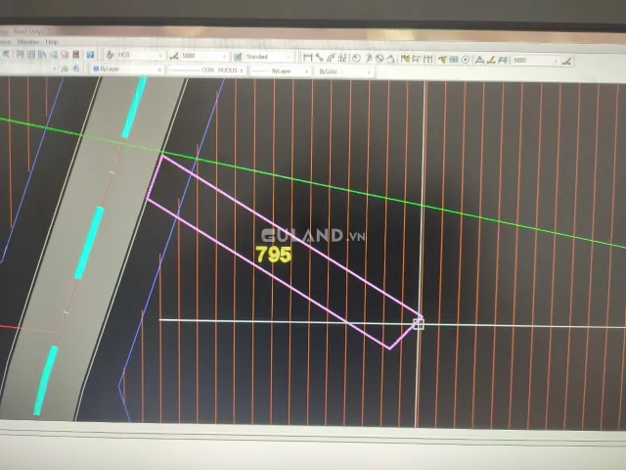The width and height of the screenshot is (626, 470).
Task: Click the Dimension Style icon left of 5000
Action: (x=174, y=57)
